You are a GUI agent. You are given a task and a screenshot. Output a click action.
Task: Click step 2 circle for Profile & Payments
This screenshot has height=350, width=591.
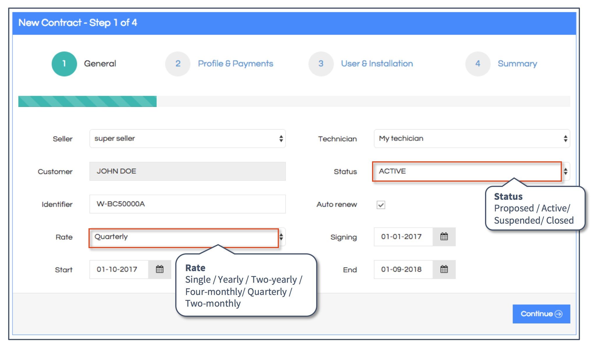pos(178,64)
